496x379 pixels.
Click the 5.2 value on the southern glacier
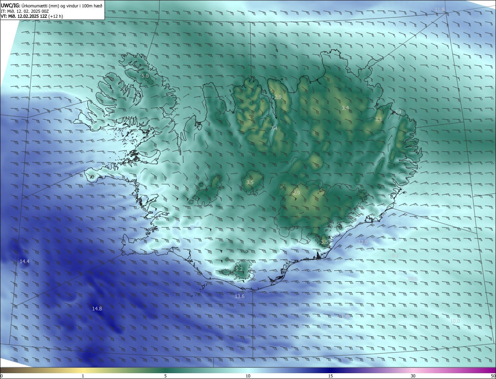[x=239, y=269]
